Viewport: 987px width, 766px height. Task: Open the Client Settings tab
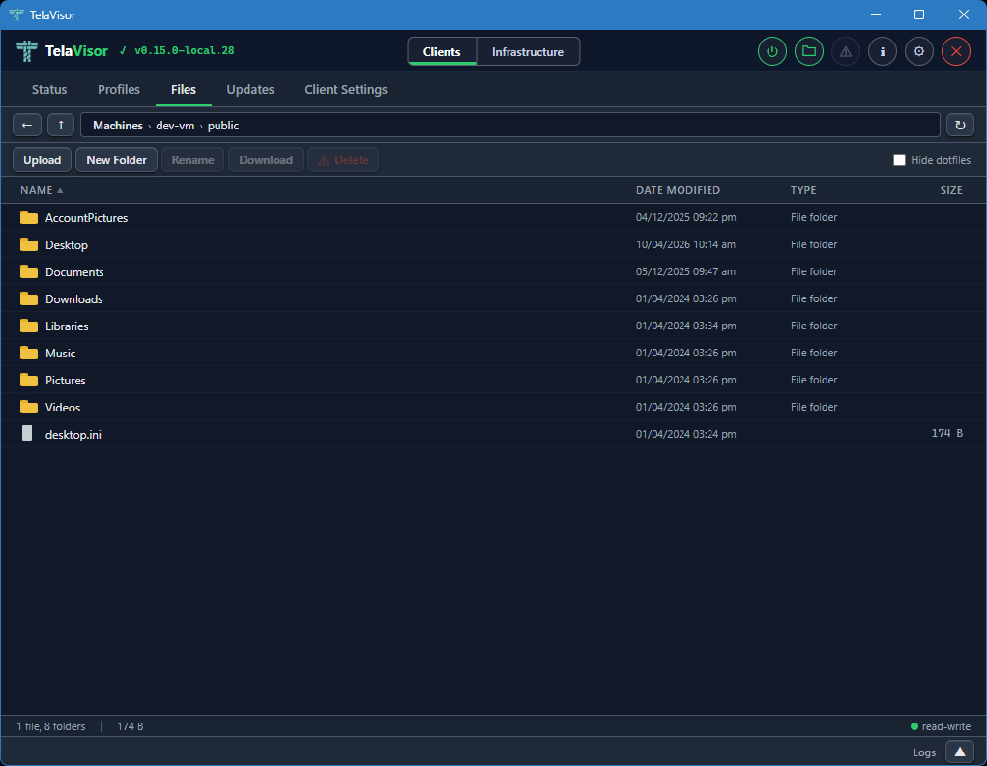tap(345, 89)
